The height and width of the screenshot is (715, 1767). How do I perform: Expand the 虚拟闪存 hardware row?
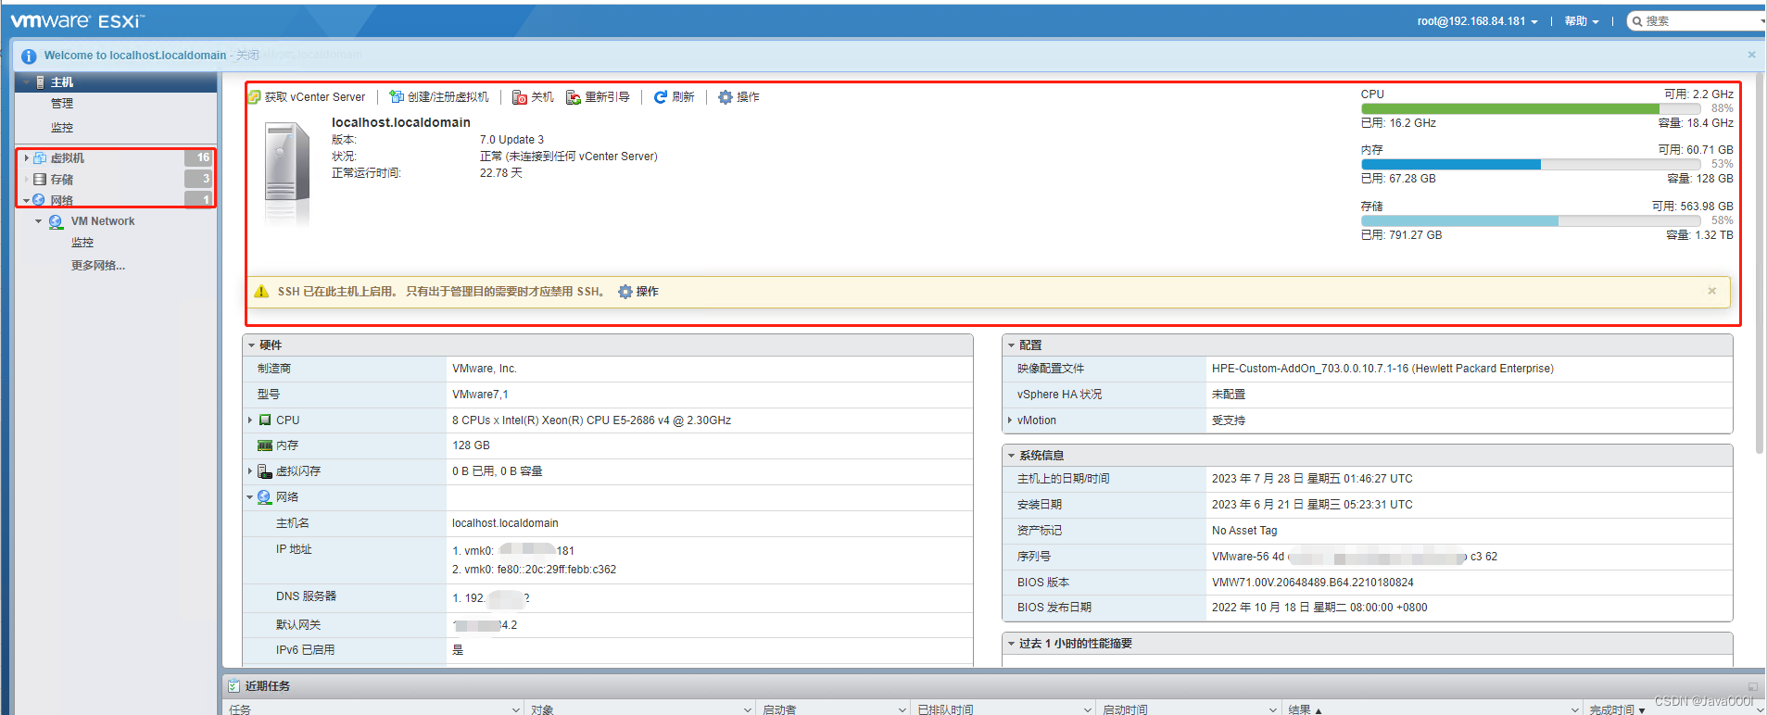250,471
